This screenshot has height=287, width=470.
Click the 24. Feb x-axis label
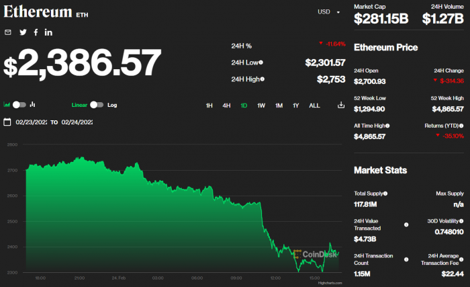(x=119, y=278)
